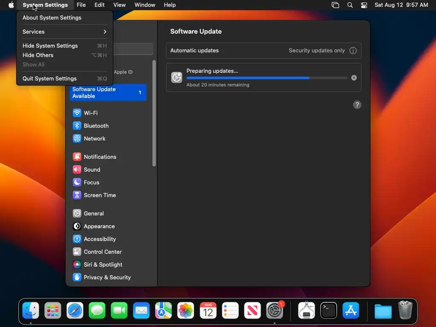Open the Edit menu
Screen dimensions: 436x327
[x=99, y=5]
